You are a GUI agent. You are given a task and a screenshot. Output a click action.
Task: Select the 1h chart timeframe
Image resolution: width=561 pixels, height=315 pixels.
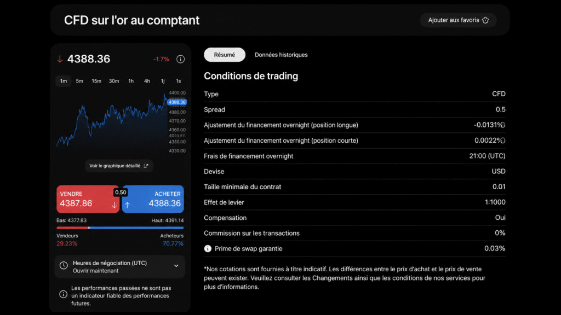click(x=131, y=81)
